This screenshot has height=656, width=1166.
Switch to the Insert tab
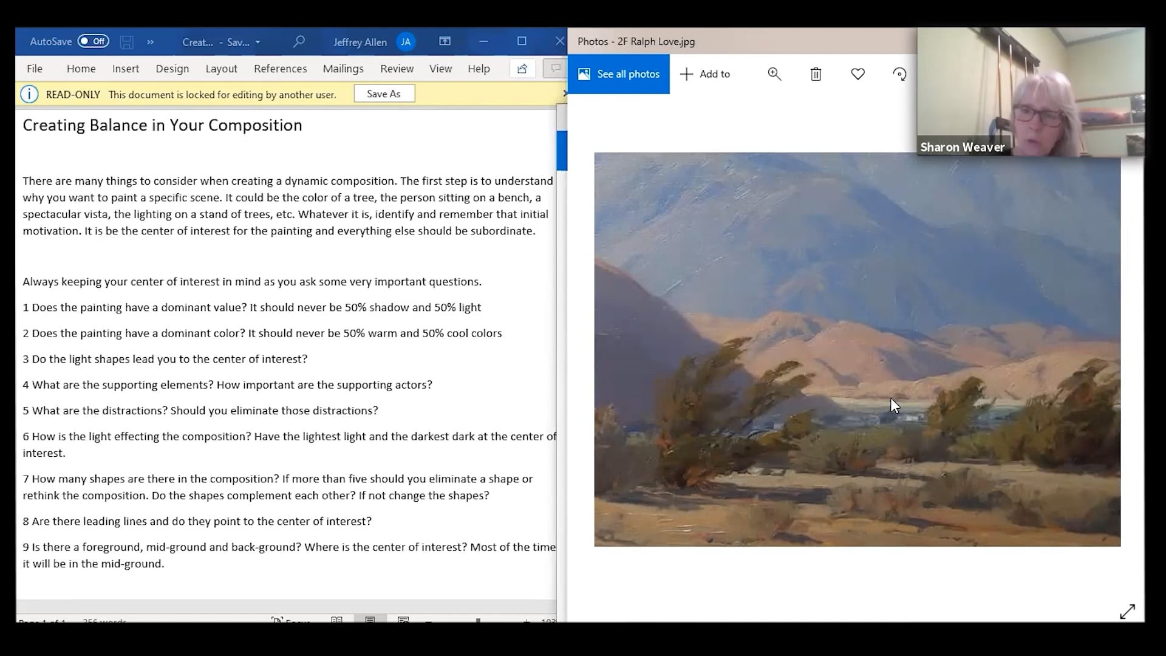pyautogui.click(x=126, y=69)
